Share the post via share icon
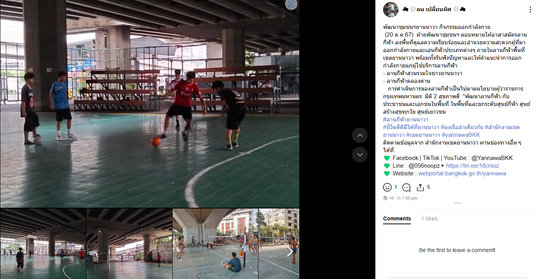The image size is (536, 279). (420, 187)
